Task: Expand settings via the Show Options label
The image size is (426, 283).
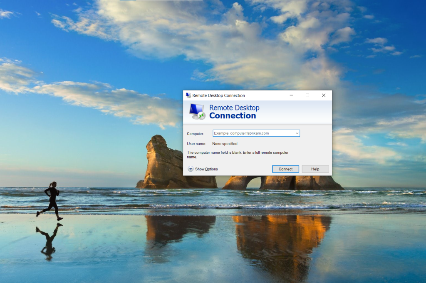Action: click(206, 169)
